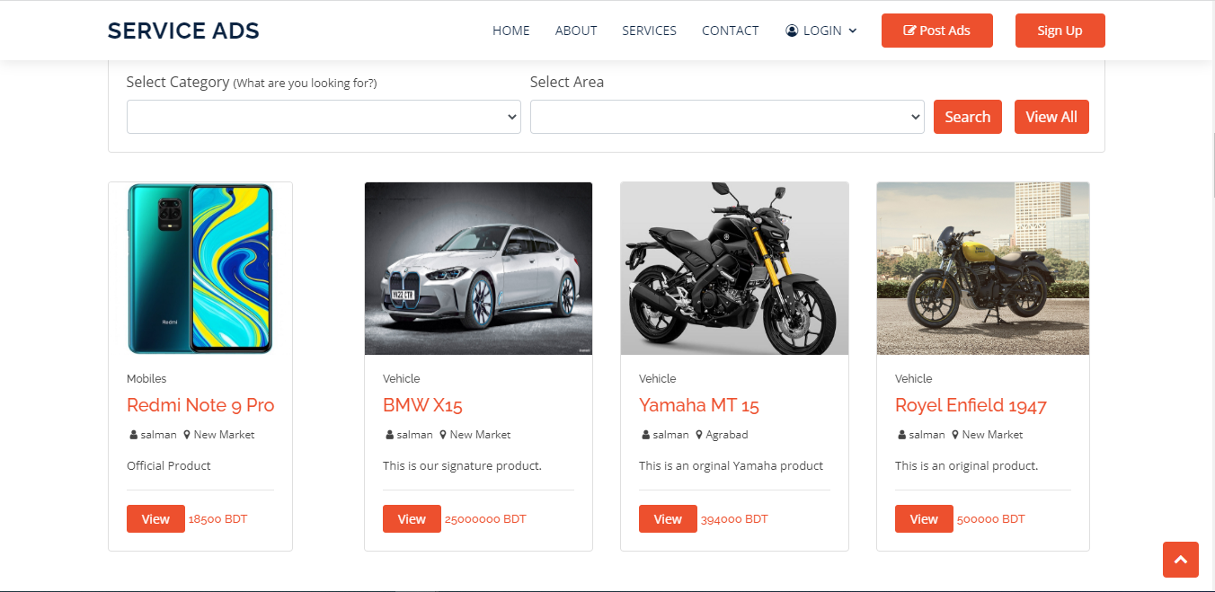Click the Post Ads button

937,31
